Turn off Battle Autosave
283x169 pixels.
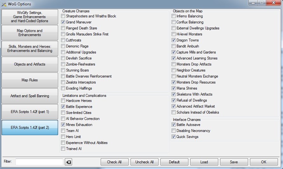[x=173, y=125]
